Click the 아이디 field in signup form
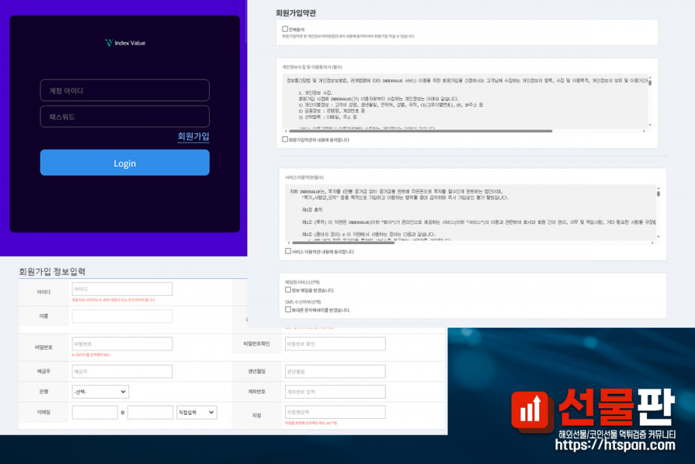This screenshot has height=464, width=695. (122, 289)
